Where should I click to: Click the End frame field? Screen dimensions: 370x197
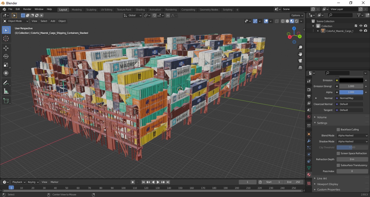pyautogui.click(x=294, y=182)
